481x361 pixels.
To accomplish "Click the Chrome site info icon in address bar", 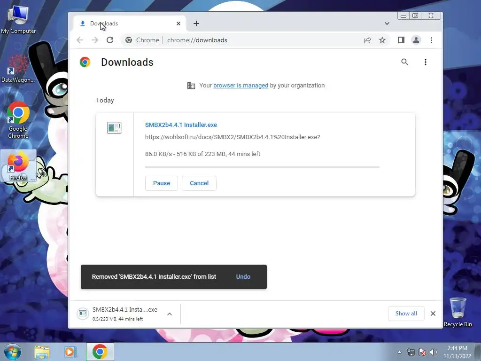I will click(x=129, y=40).
